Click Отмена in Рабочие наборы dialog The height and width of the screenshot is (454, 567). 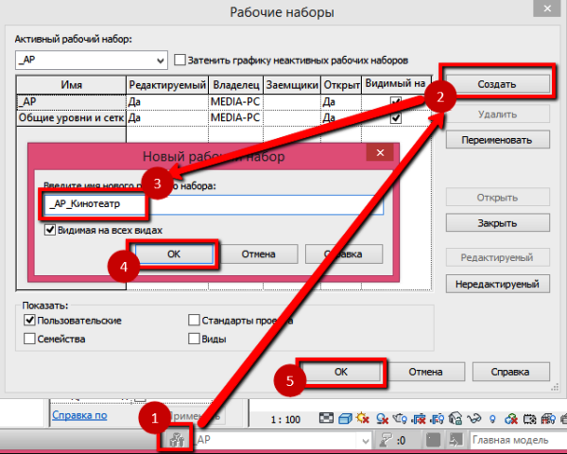coord(425,372)
